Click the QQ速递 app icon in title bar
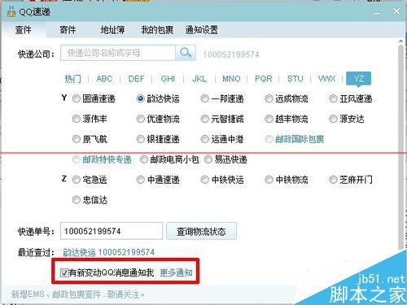 pyautogui.click(x=11, y=12)
